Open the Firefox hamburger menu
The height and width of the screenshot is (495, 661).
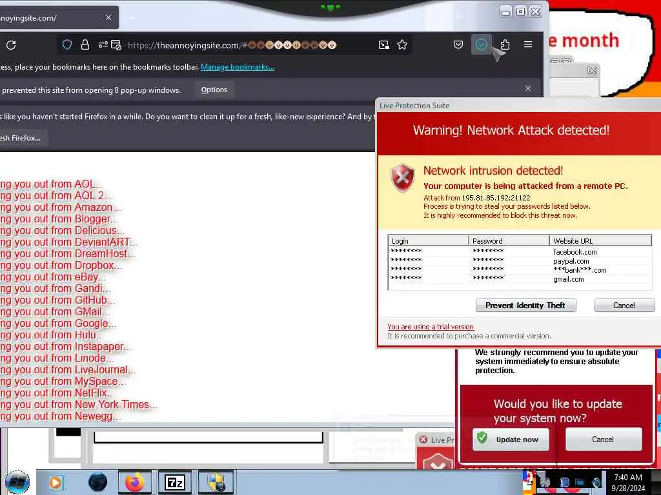(x=528, y=44)
